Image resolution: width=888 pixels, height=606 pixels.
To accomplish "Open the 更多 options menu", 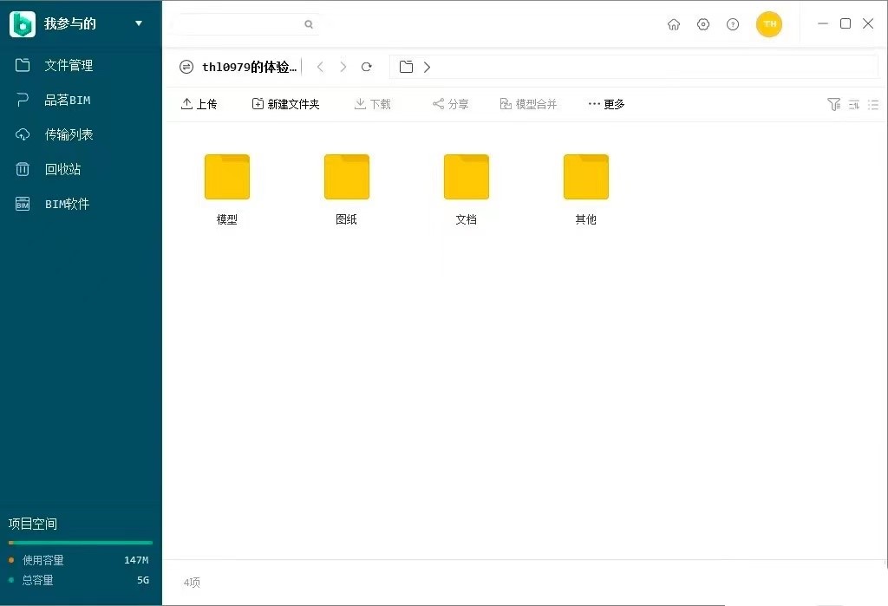I will click(x=604, y=103).
